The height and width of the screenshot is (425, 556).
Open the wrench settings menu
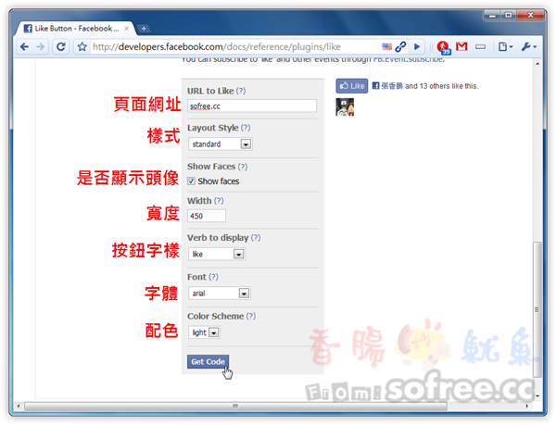[x=529, y=46]
